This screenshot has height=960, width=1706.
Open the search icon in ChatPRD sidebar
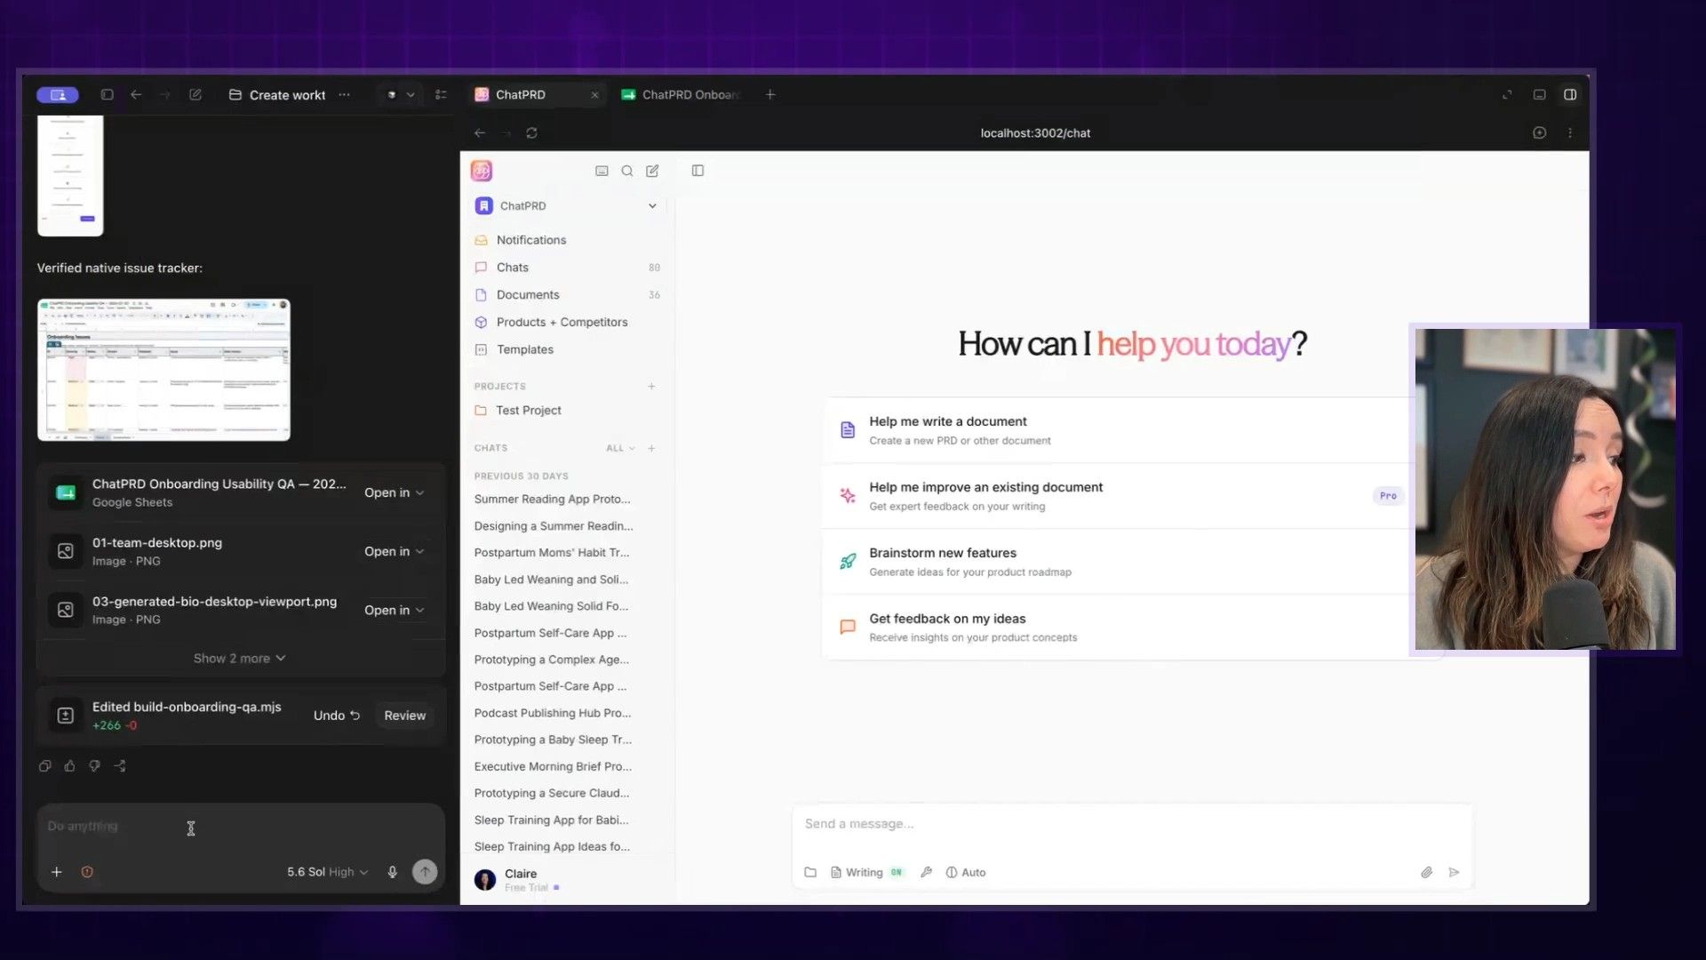[627, 171]
